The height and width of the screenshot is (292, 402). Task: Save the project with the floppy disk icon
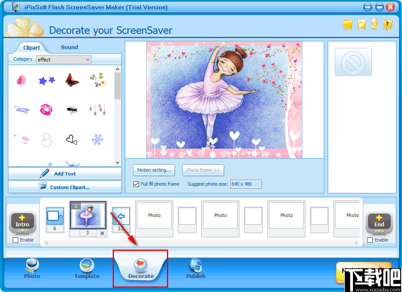361,25
